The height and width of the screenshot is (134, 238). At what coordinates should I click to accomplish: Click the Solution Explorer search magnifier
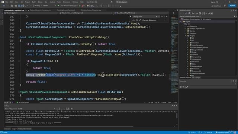[235, 16]
